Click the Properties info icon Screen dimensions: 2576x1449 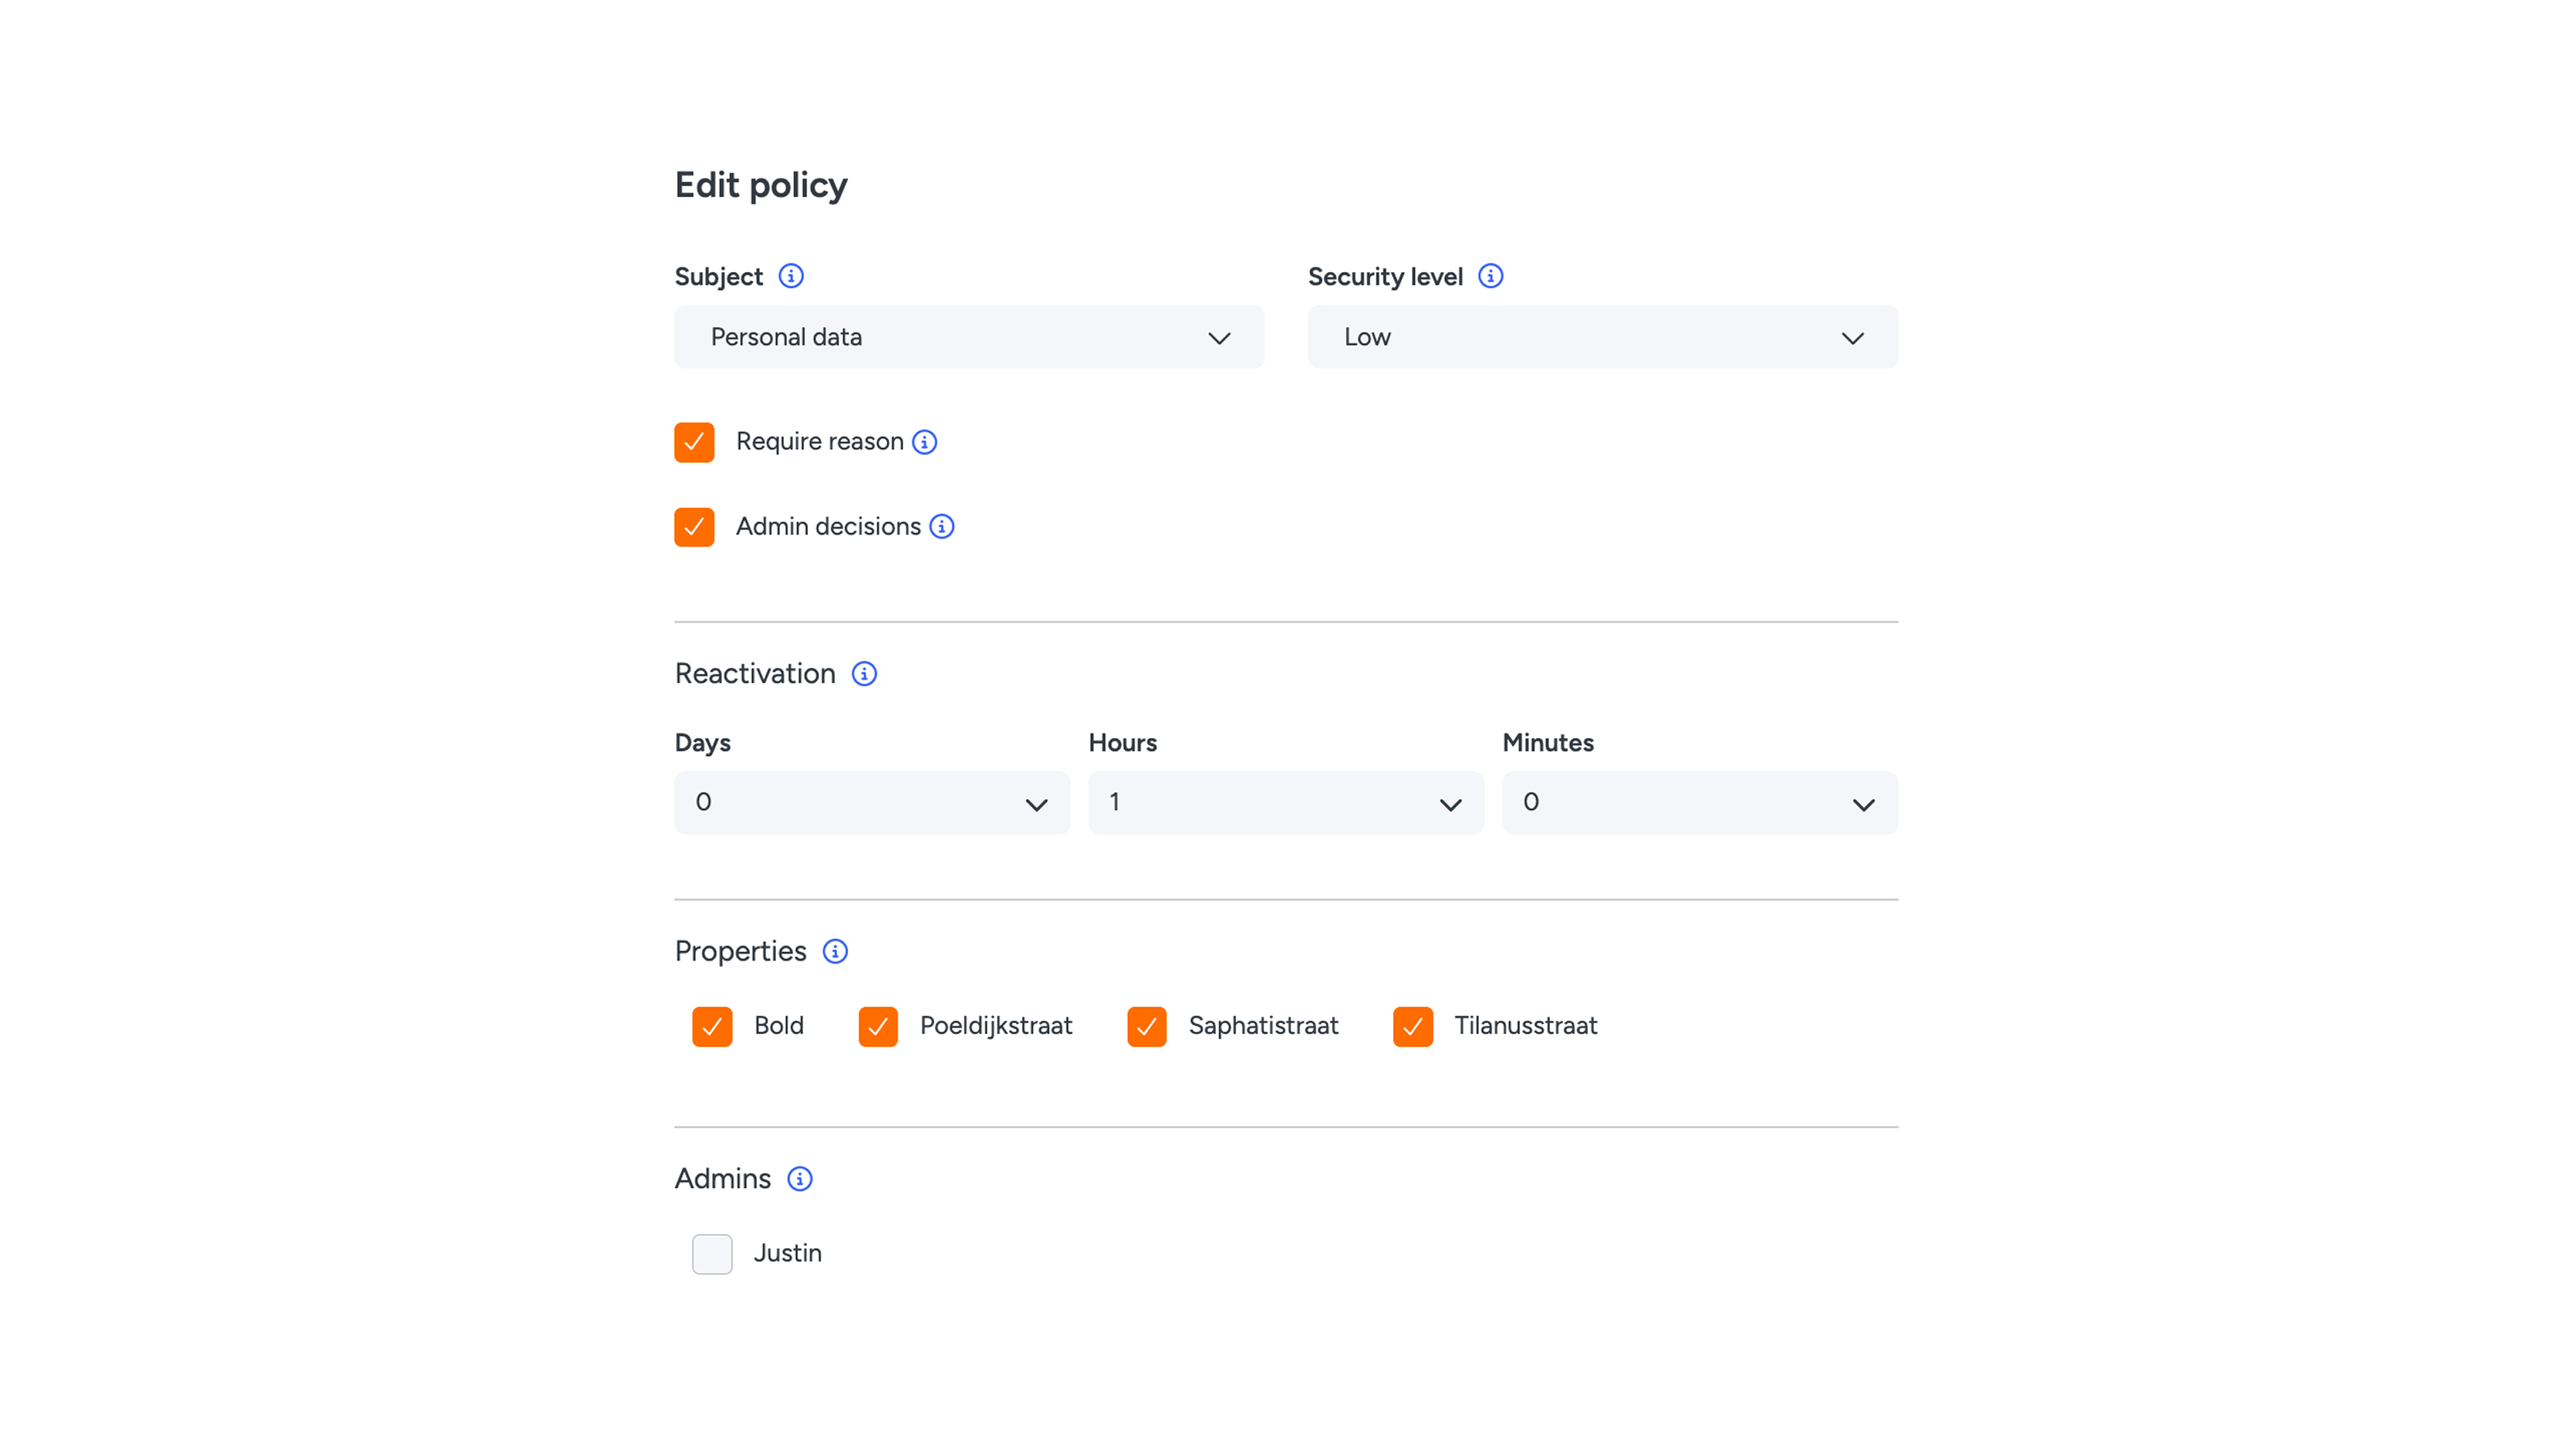coord(835,951)
